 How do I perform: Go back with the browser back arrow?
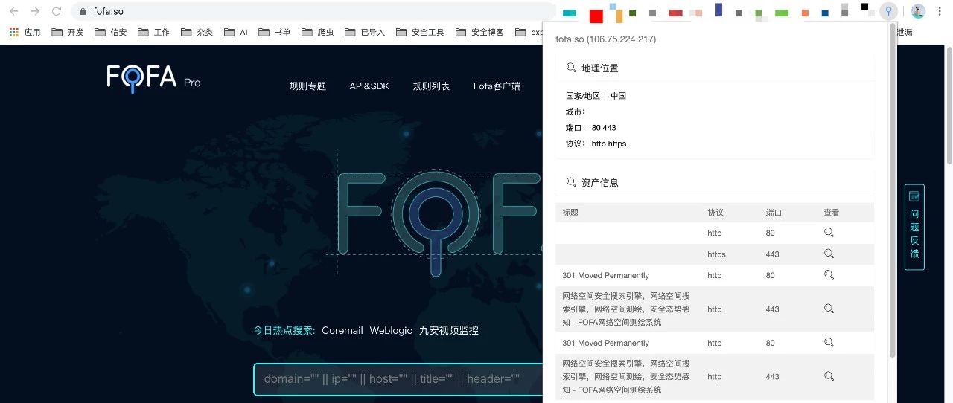point(13,11)
